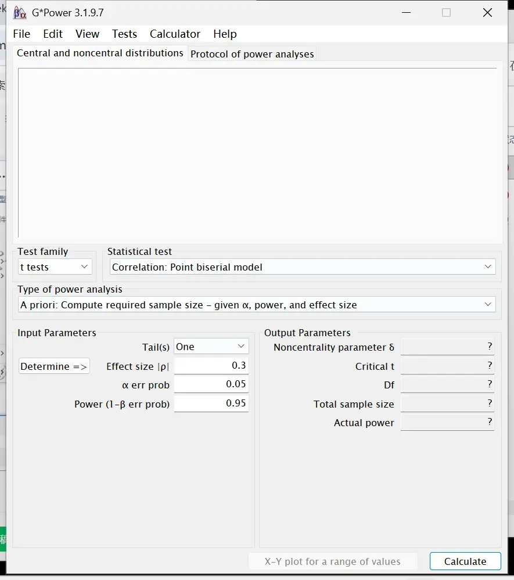Image resolution: width=514 pixels, height=580 pixels.
Task: Open the File menu
Action: click(x=21, y=34)
